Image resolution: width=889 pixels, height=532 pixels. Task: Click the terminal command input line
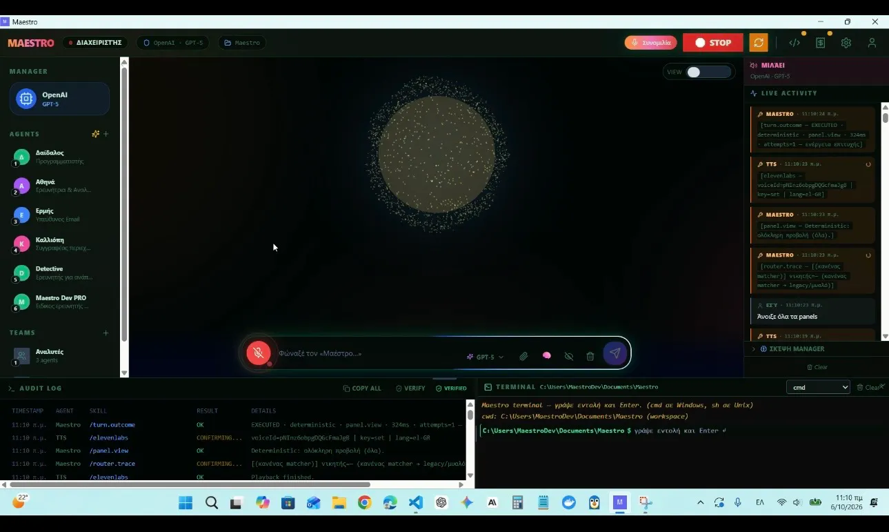click(x=682, y=431)
